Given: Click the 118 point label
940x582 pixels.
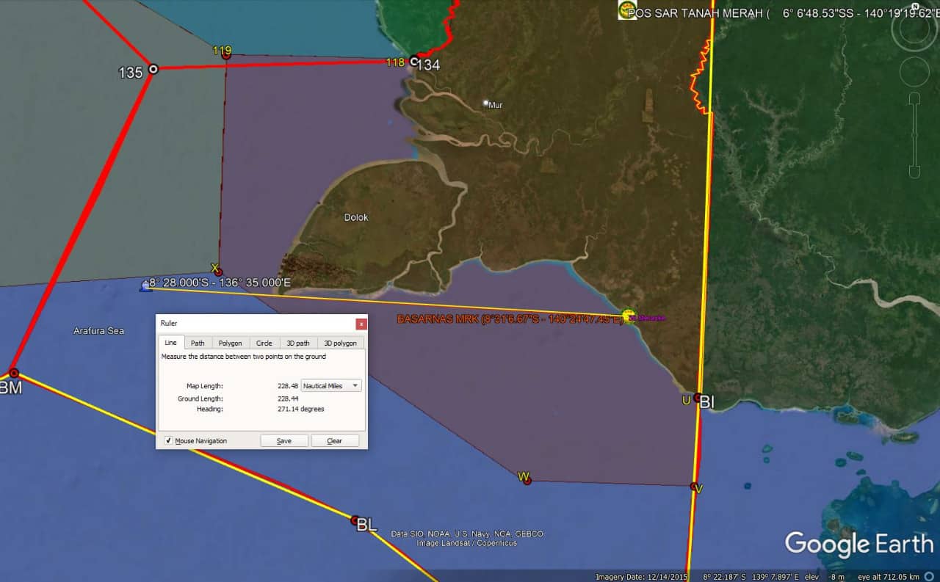Looking at the screenshot, I should point(395,62).
